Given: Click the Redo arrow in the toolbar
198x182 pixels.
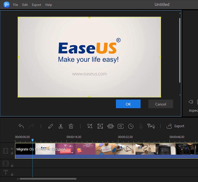Looking at the screenshot, I should tap(31, 126).
